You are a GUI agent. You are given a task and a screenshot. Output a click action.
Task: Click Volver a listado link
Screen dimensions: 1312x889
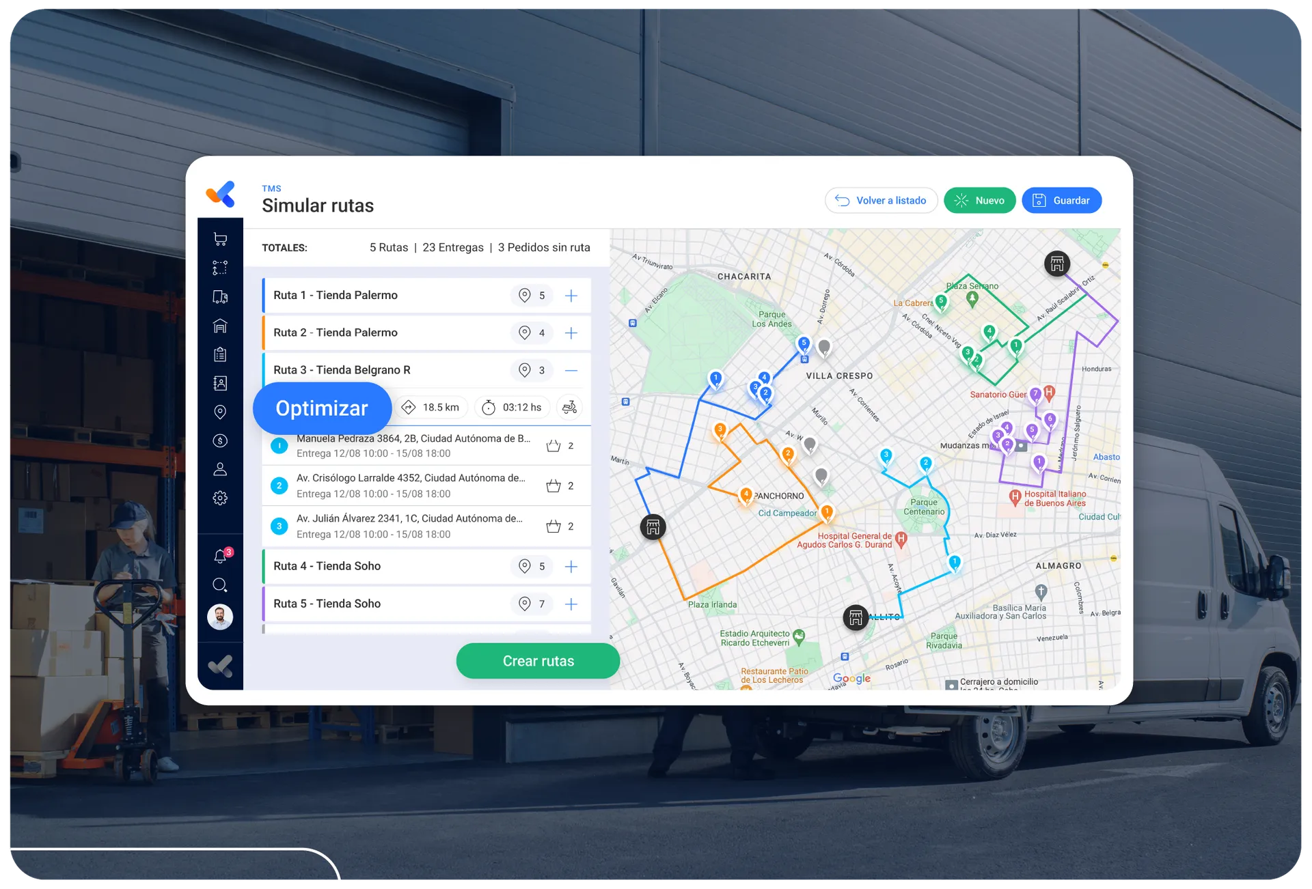click(881, 201)
